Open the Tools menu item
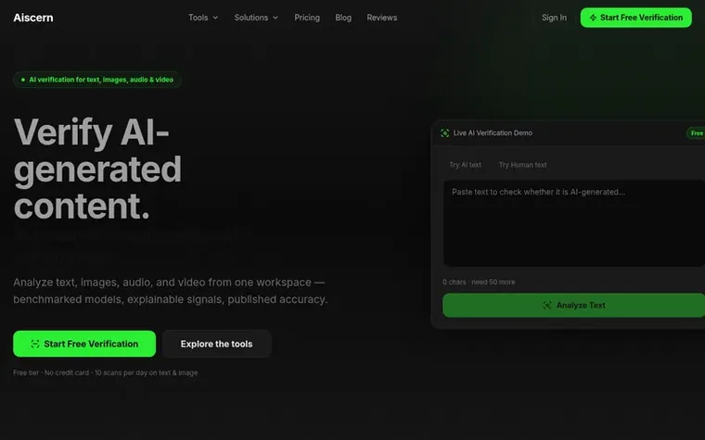This screenshot has width=705, height=440. (203, 18)
